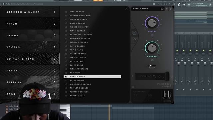The image size is (213, 120).
Task: Favorite the Jittery Tape preset star
Action: point(66,12)
